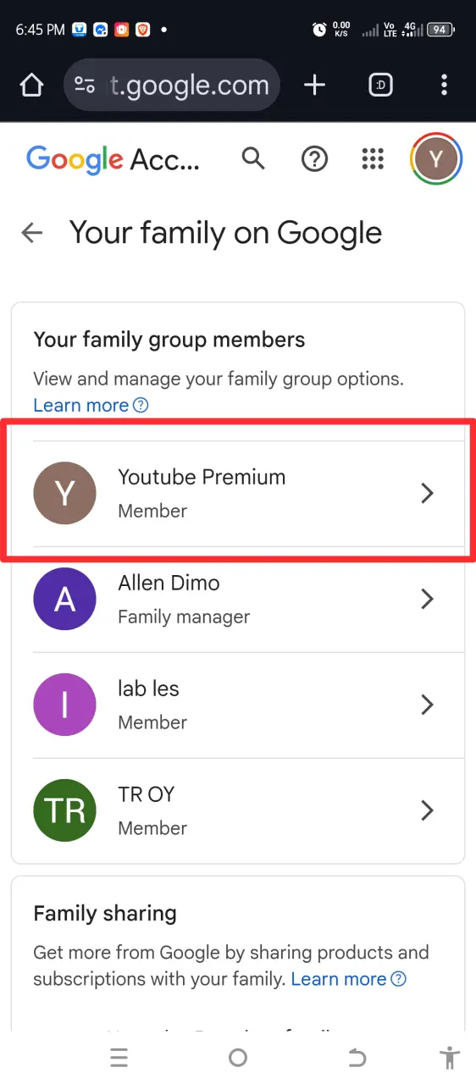Click the Google Account search icon
The width and height of the screenshot is (476, 1084).
[x=253, y=158]
